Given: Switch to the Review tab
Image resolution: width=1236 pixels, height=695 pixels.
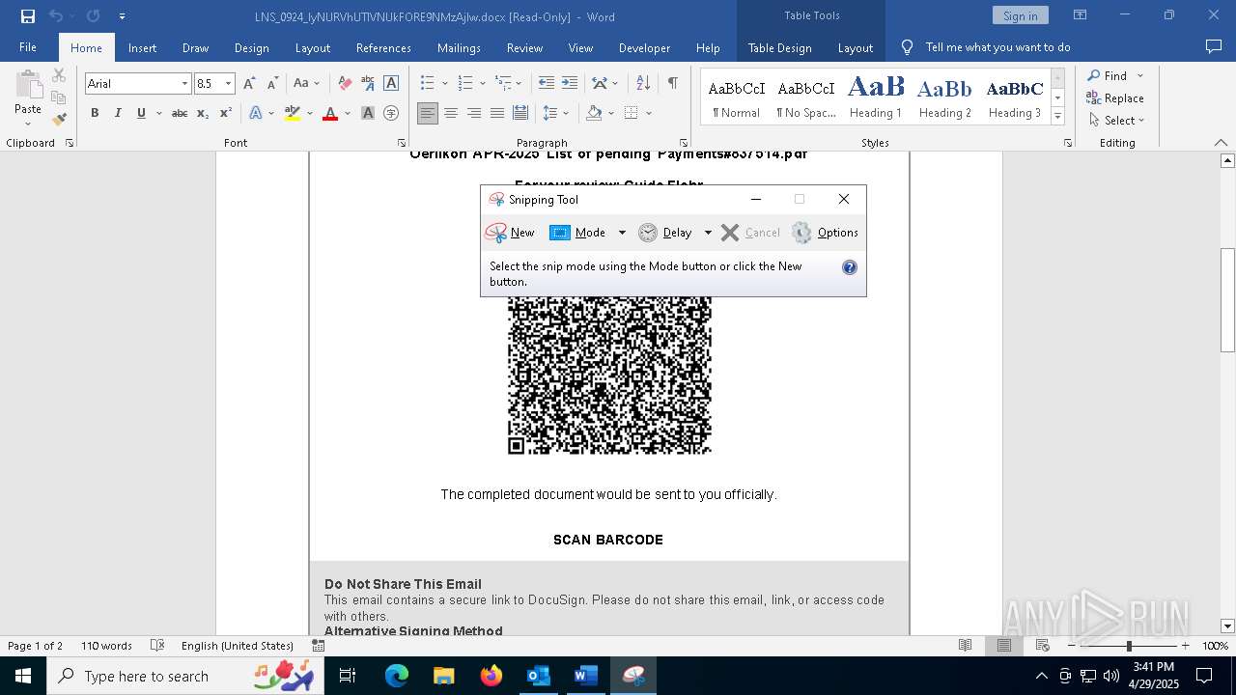Looking at the screenshot, I should click(x=524, y=47).
